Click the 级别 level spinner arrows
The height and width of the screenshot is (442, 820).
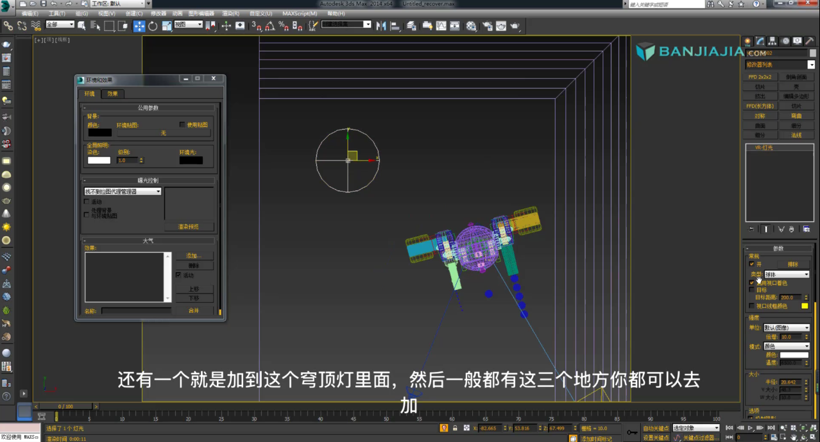[141, 160]
